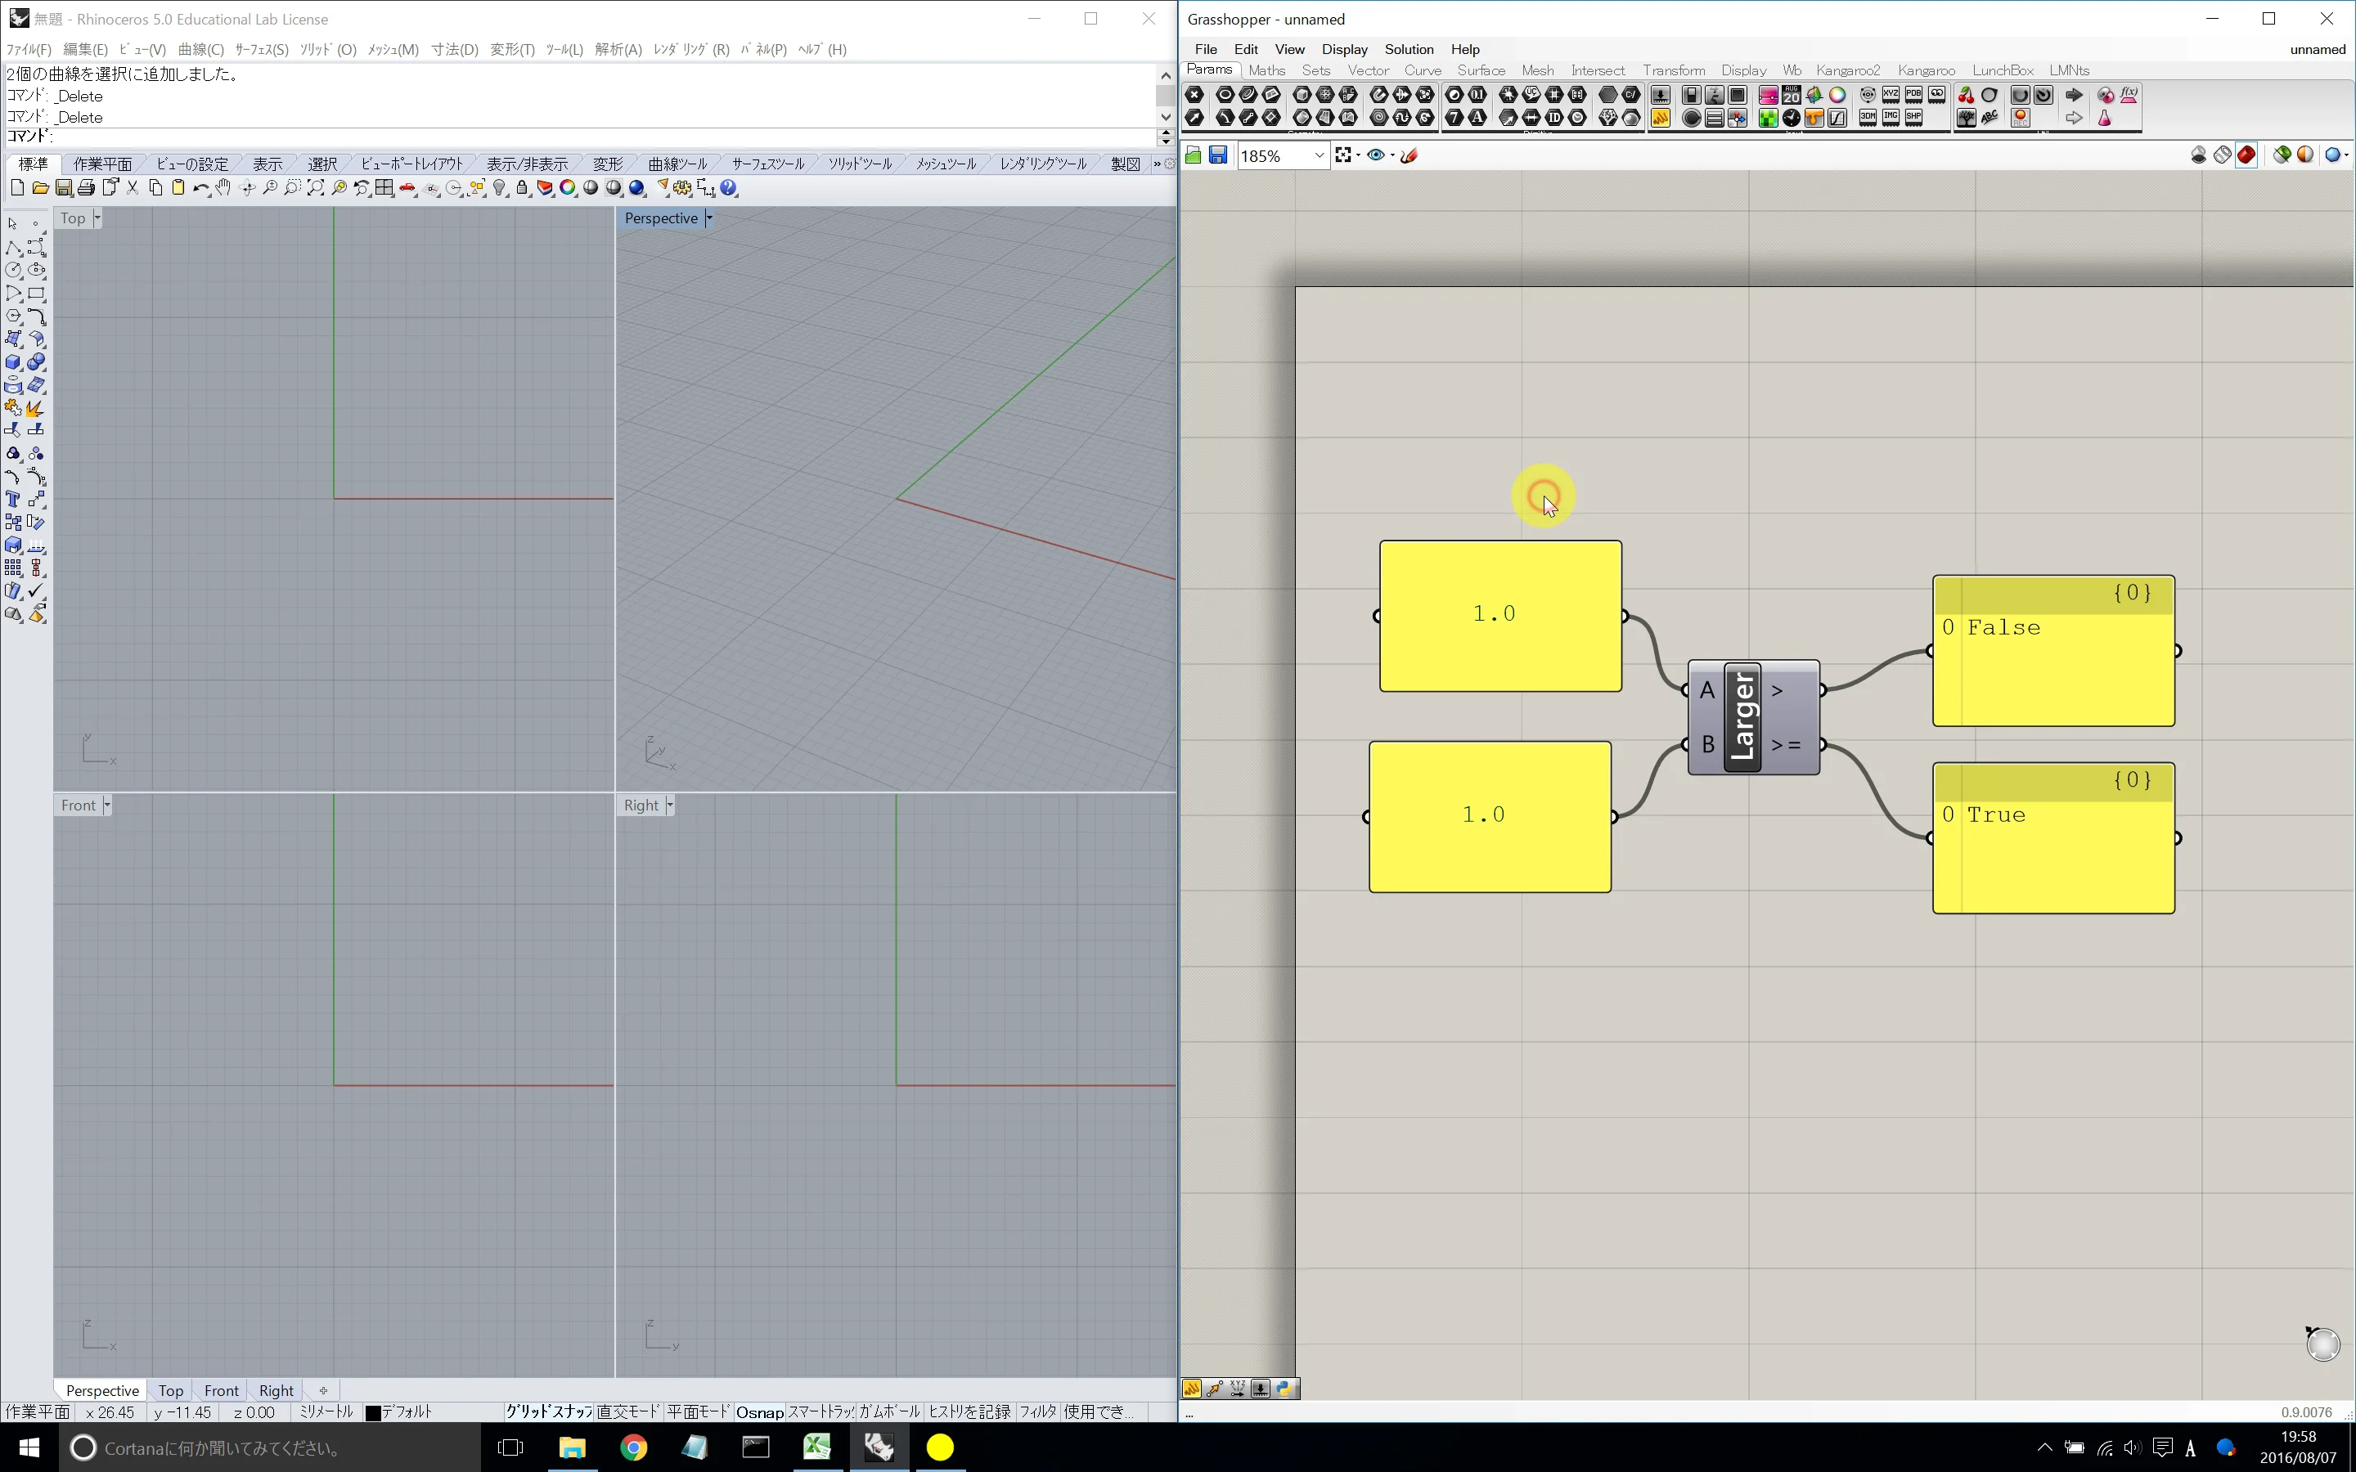Expand the blue sphere preview settings dropdown
The width and height of the screenshot is (2356, 1472).
(2346, 155)
